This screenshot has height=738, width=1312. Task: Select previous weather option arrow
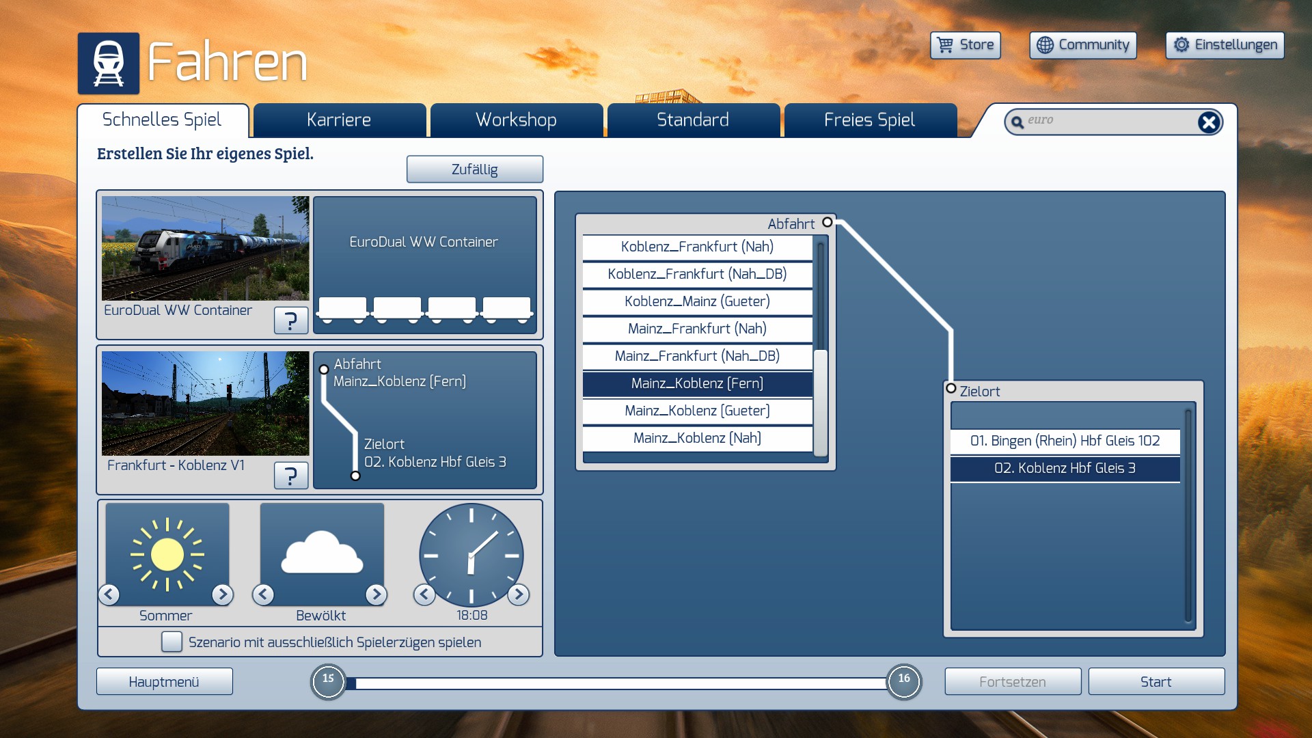(263, 594)
